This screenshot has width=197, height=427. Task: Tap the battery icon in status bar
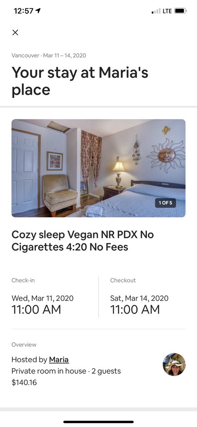pyautogui.click(x=180, y=11)
